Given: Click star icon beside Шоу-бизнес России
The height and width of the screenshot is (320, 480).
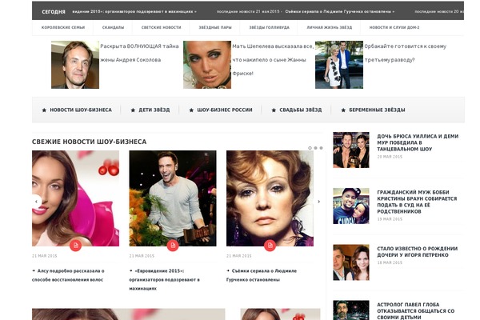Looking at the screenshot, I should click(x=191, y=110).
